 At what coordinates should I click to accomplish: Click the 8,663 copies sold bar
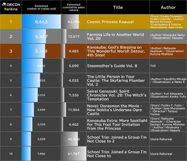[41, 22]
